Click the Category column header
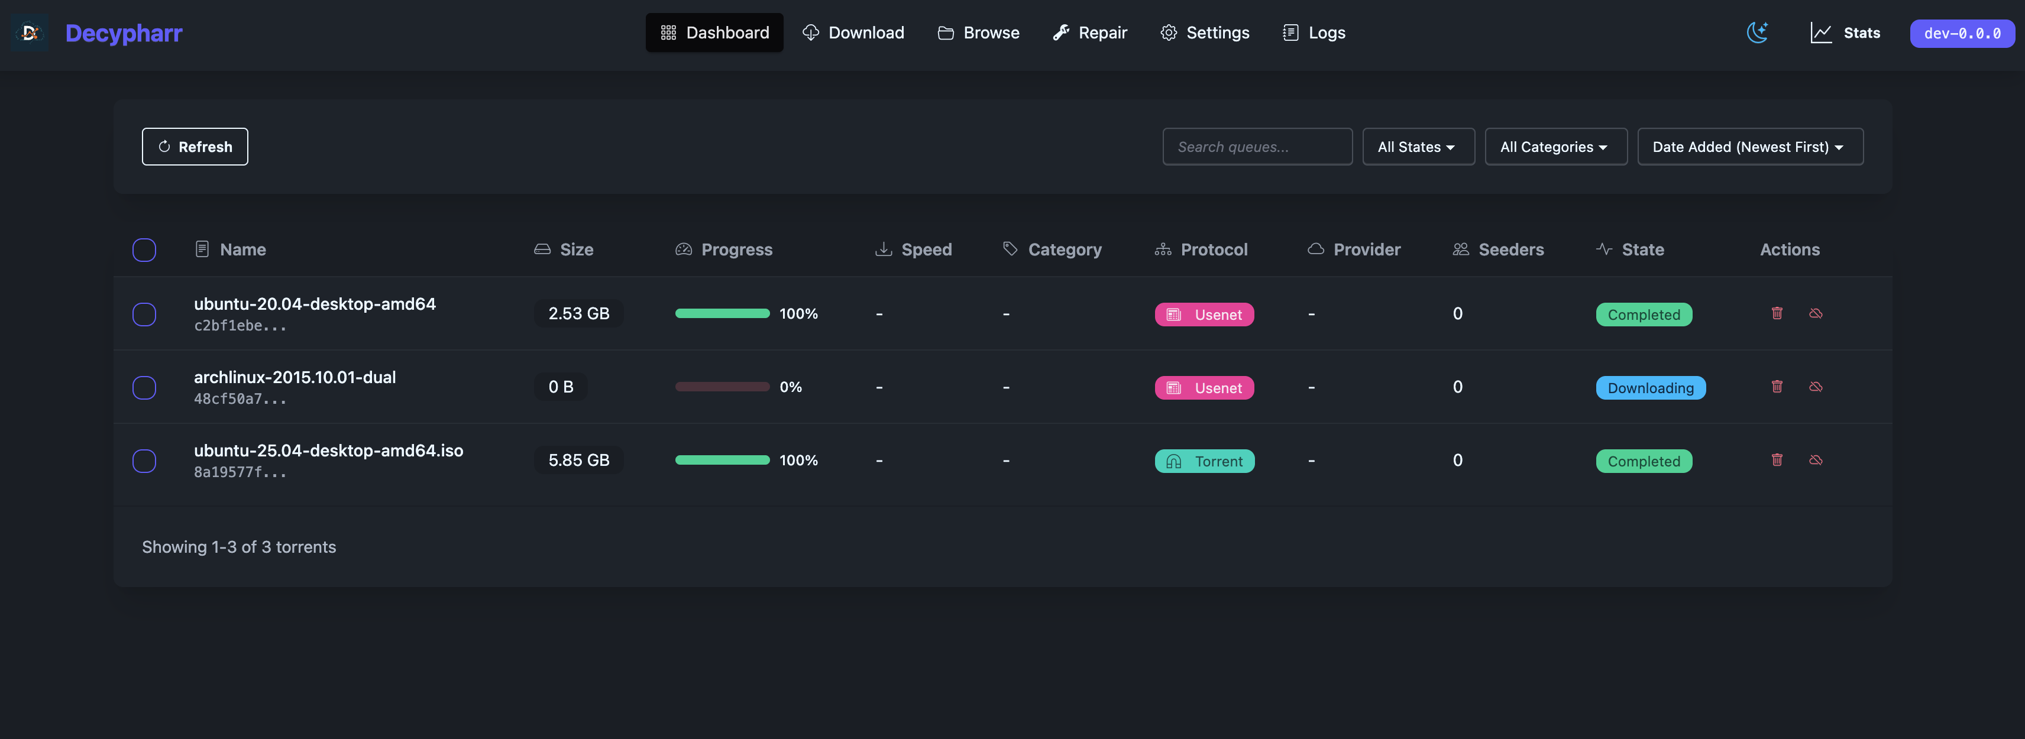 coord(1053,250)
